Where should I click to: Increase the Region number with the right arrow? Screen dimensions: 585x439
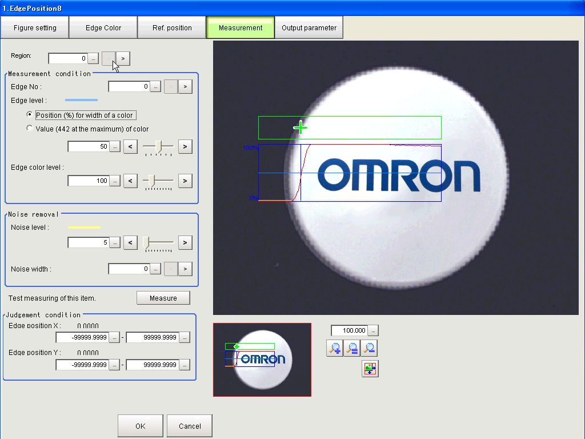pos(123,59)
